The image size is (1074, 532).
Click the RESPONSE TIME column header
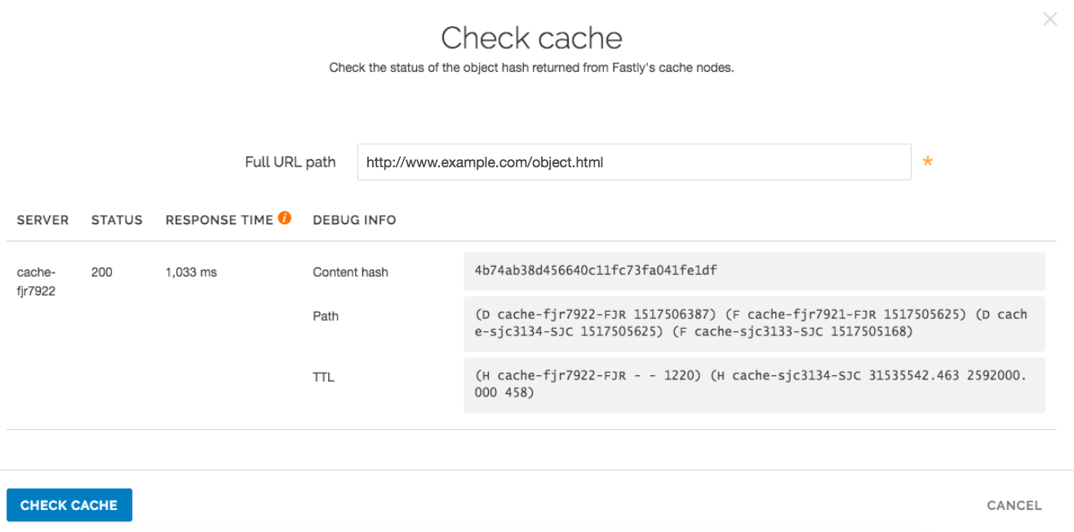click(x=219, y=219)
